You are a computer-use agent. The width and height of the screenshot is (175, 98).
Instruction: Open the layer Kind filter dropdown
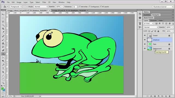pos(149,23)
